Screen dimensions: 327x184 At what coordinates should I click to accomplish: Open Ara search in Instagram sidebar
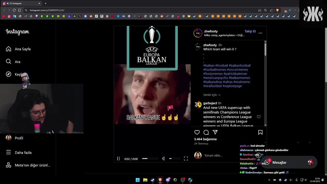(13, 62)
